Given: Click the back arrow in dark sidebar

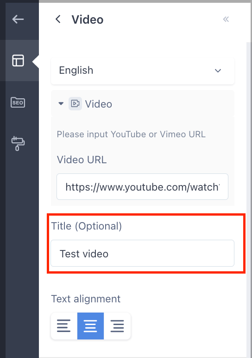Looking at the screenshot, I should [18, 19].
